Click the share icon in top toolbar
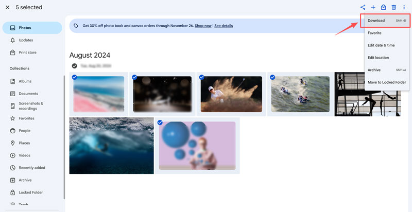 click(363, 7)
